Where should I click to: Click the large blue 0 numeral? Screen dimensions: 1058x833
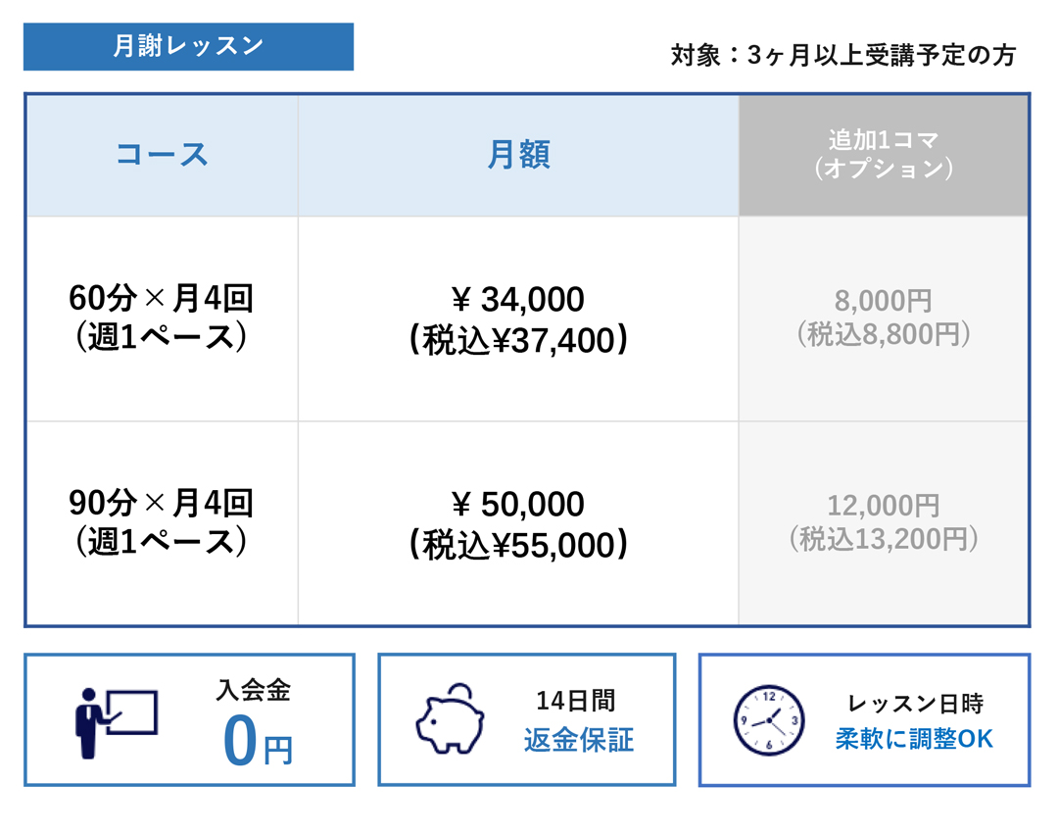[240, 741]
